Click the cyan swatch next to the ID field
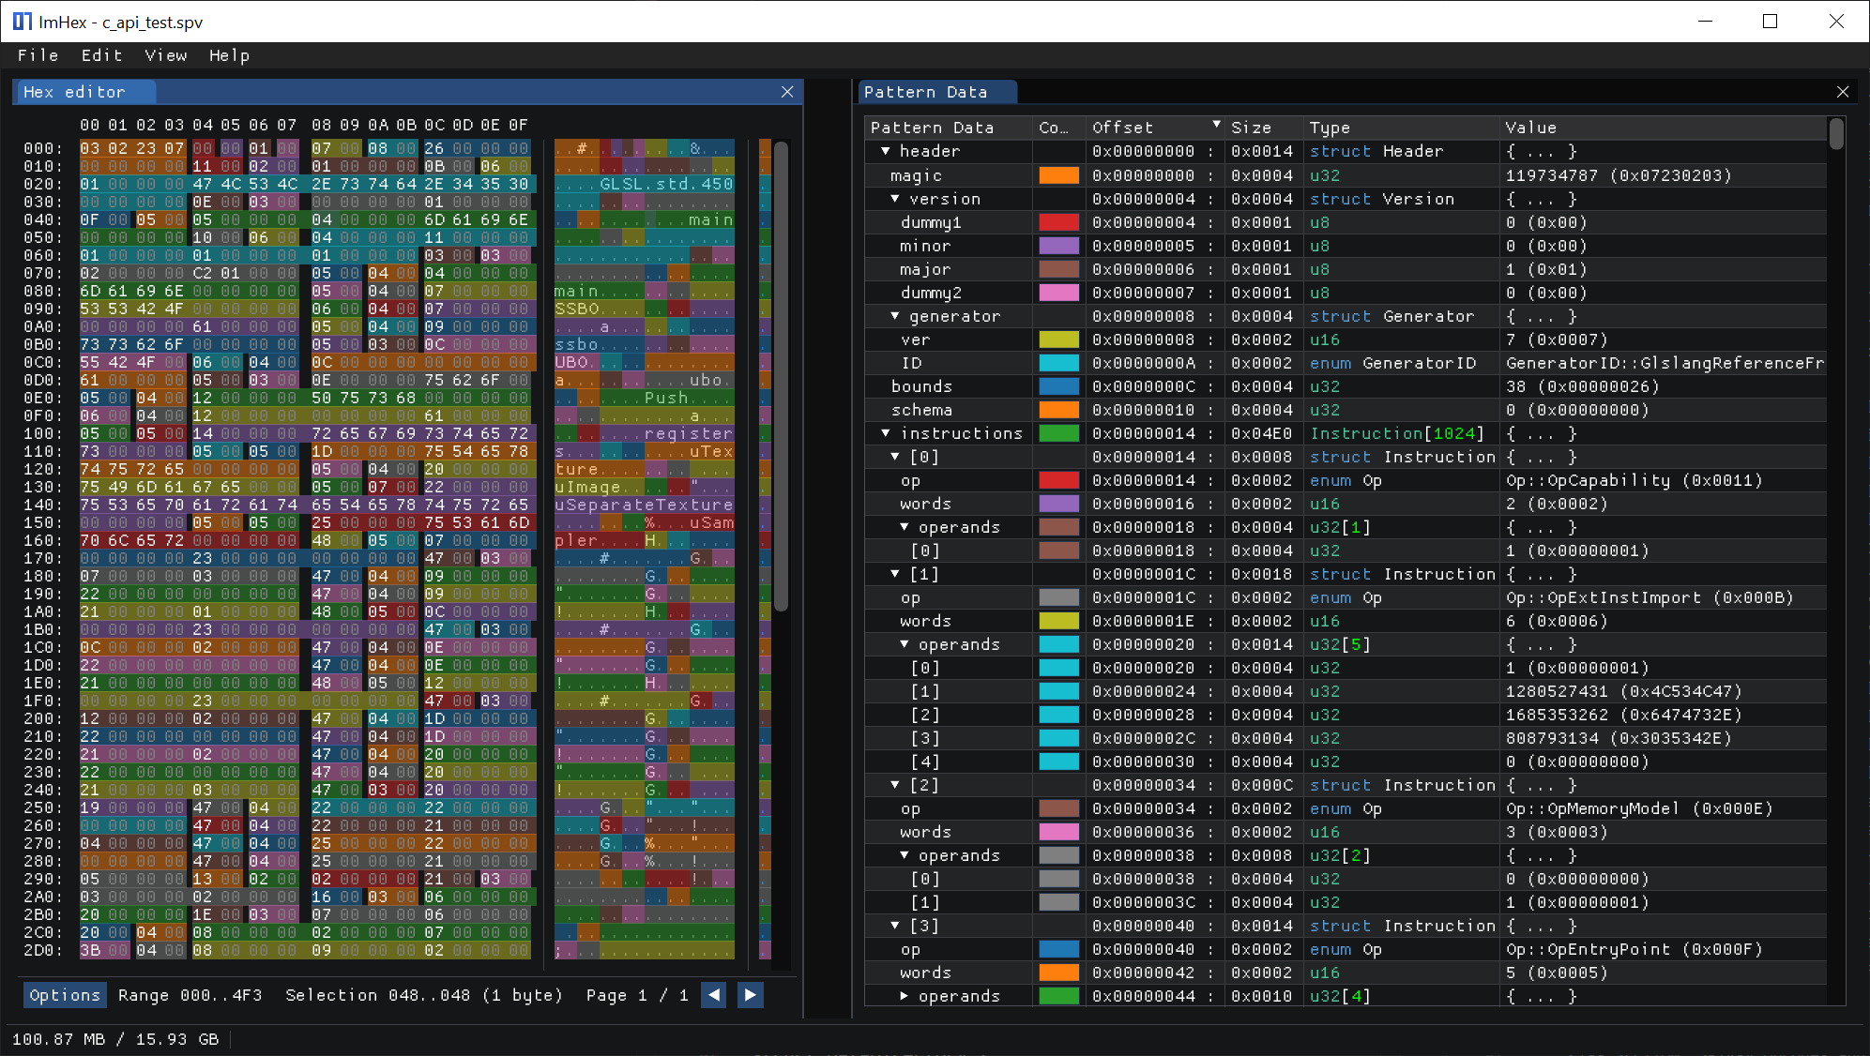This screenshot has height=1056, width=1870. click(1058, 363)
